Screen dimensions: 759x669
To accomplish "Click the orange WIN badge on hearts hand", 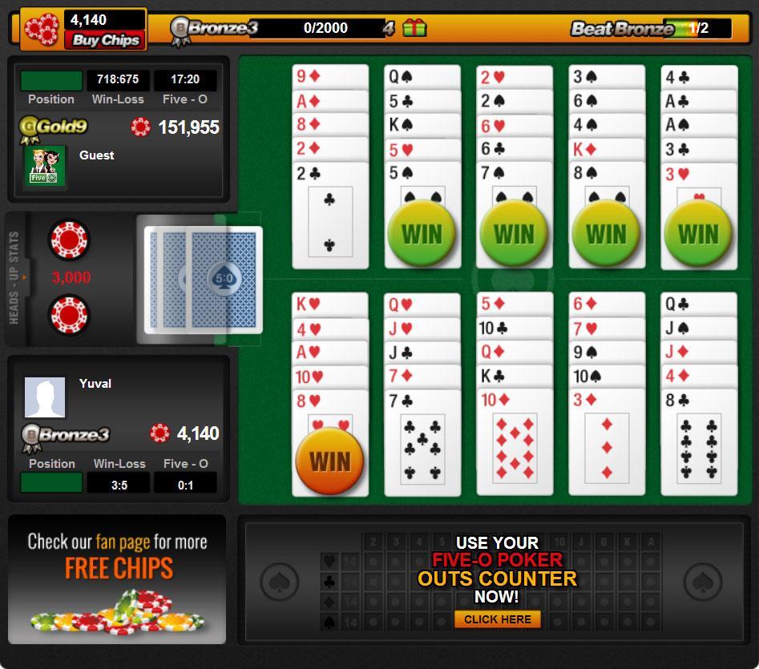I will point(329,461).
